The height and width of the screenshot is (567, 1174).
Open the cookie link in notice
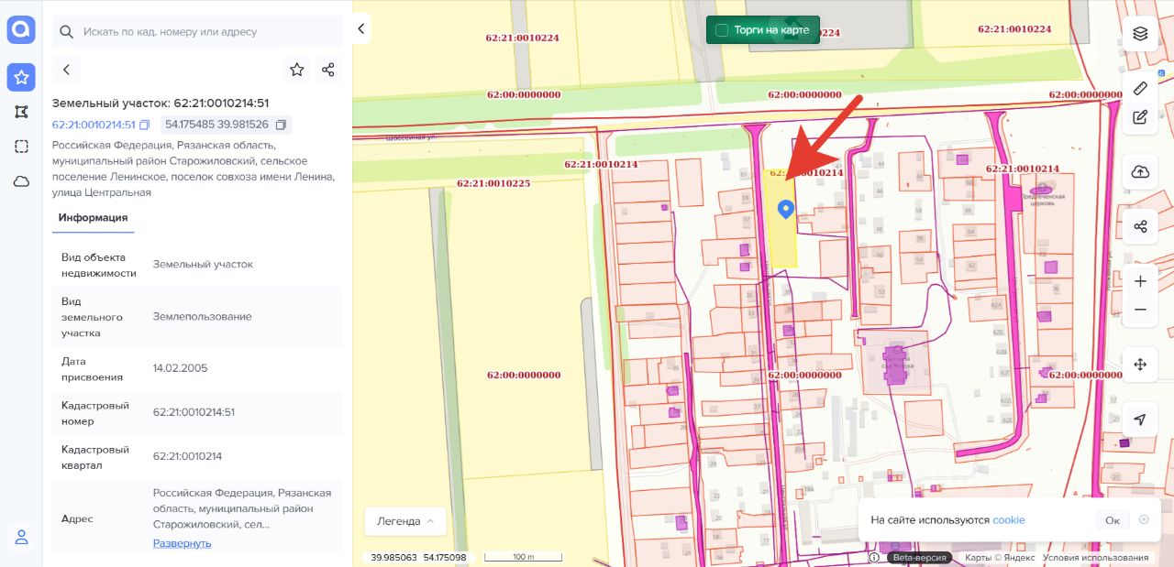[x=1009, y=520]
